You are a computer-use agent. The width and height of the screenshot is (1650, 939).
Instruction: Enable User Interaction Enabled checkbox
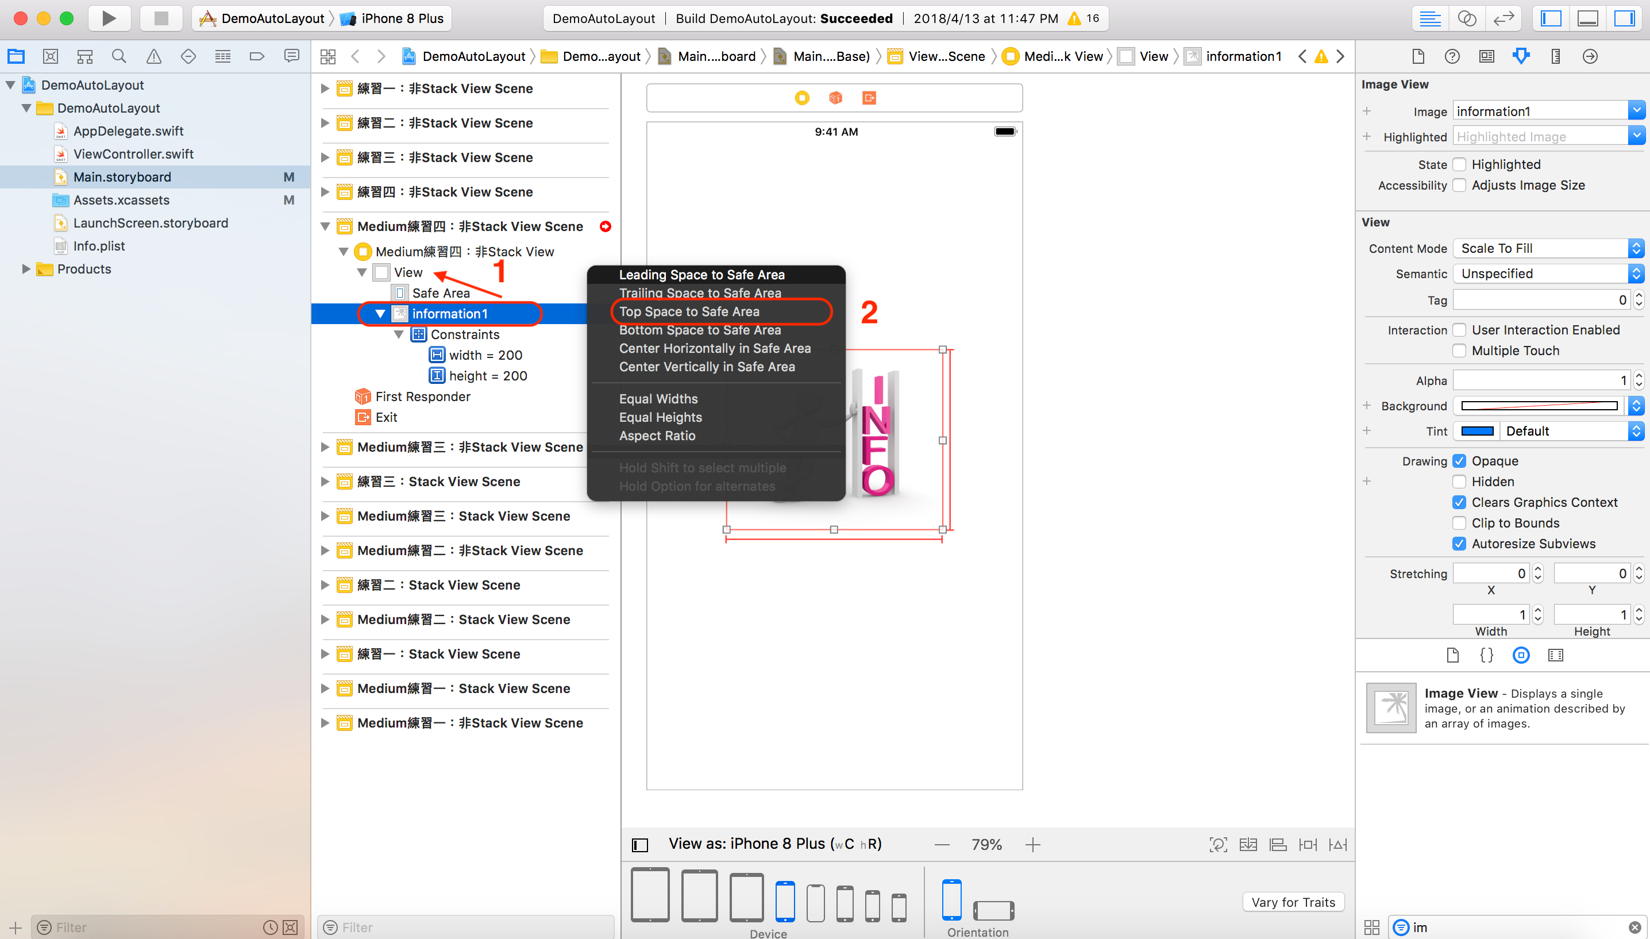click(x=1460, y=330)
